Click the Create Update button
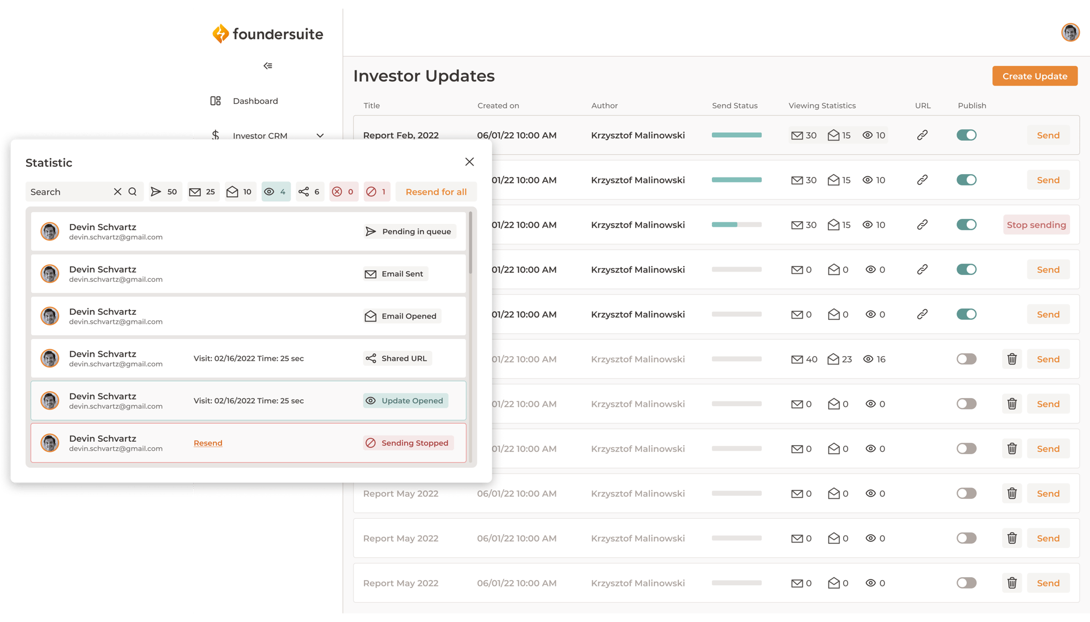Viewport: 1090px width, 622px height. point(1034,76)
